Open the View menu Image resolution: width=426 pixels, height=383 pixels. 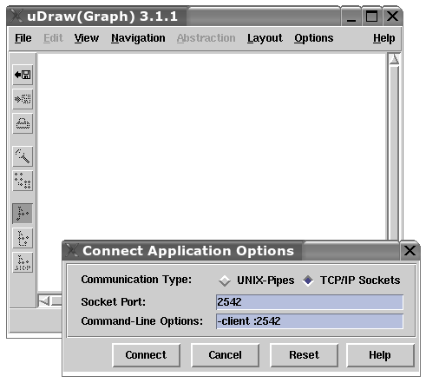point(87,38)
